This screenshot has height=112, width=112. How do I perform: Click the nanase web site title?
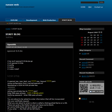pyautogui.click(x=12, y=5)
